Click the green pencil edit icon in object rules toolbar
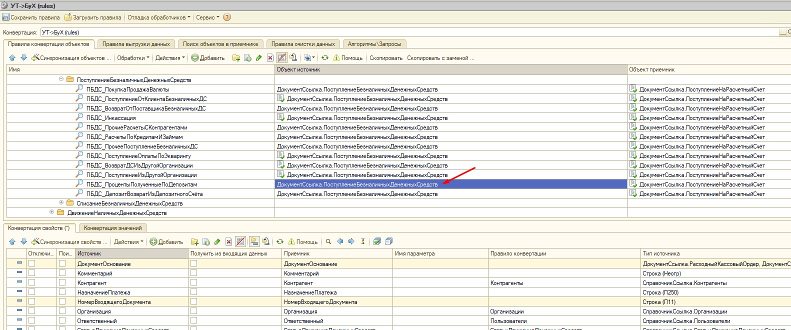The height and width of the screenshot is (330, 791). 258,58
